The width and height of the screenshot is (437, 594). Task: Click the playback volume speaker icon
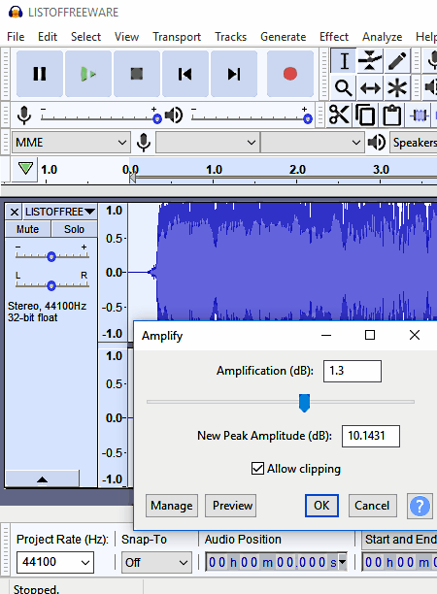coord(174,115)
